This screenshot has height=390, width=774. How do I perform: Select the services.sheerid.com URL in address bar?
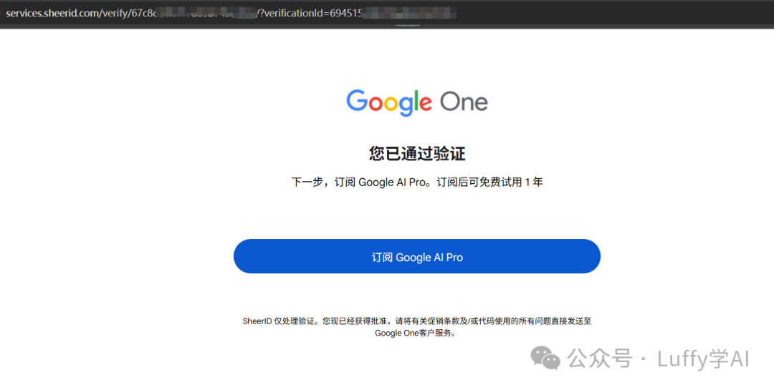(x=231, y=14)
